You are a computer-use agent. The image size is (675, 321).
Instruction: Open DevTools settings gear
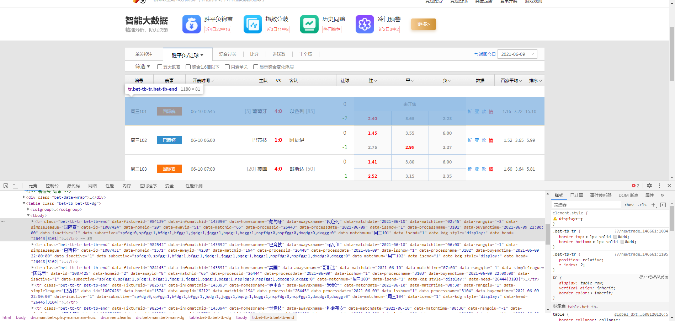(x=649, y=186)
